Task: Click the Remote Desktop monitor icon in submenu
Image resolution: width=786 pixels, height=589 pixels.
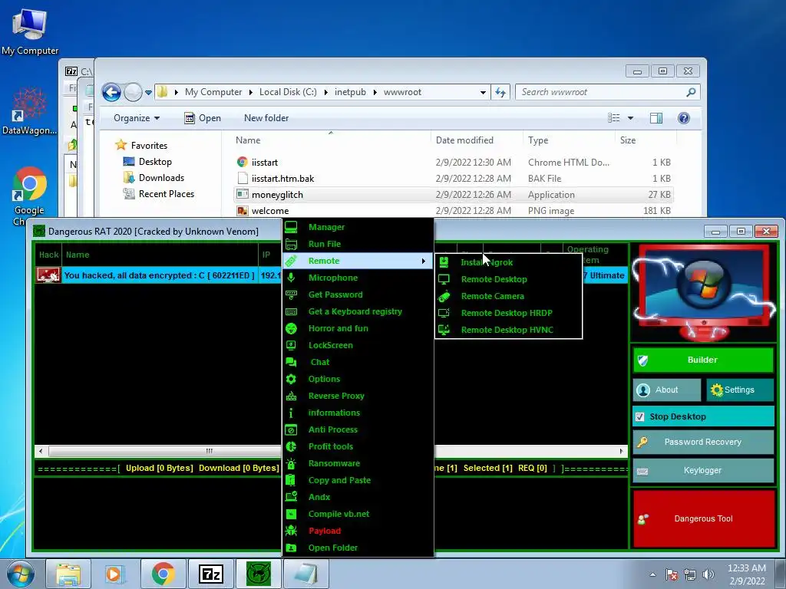Action: [x=444, y=279]
